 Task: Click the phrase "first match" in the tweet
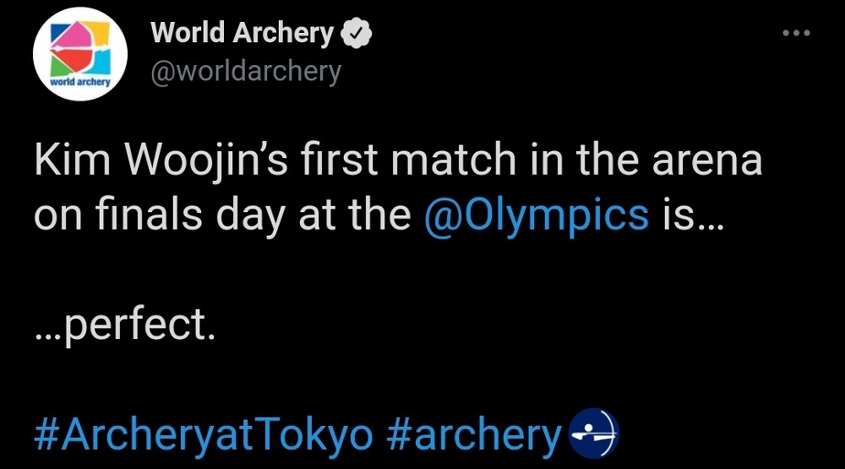[x=393, y=161]
